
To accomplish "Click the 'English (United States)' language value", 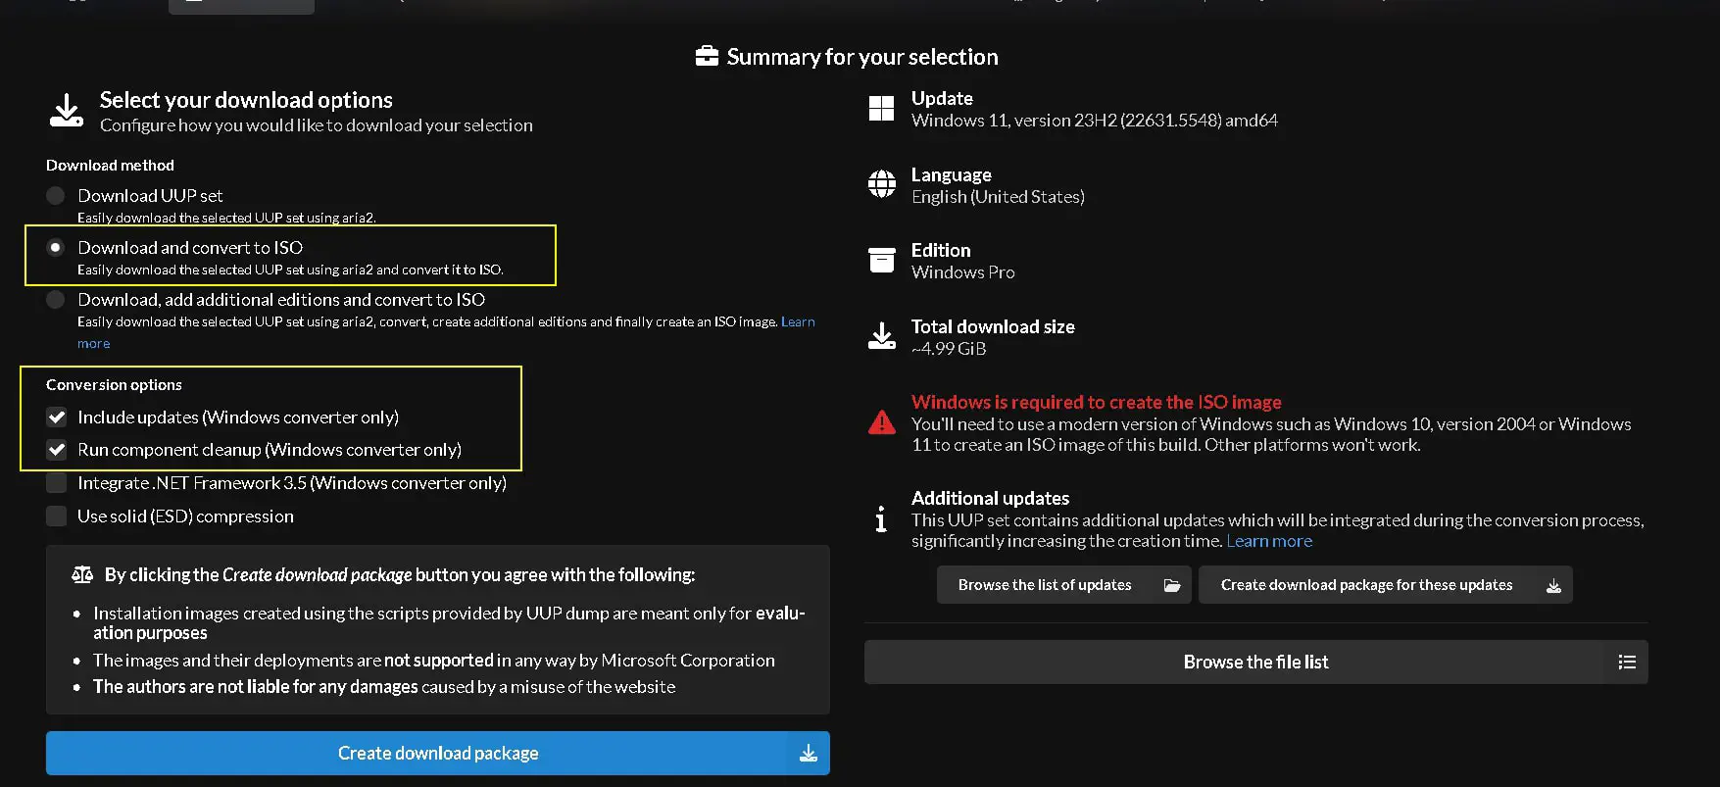I will tap(998, 197).
